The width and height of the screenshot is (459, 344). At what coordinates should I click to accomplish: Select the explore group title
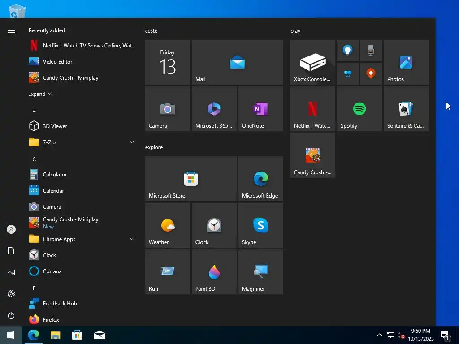pyautogui.click(x=154, y=147)
